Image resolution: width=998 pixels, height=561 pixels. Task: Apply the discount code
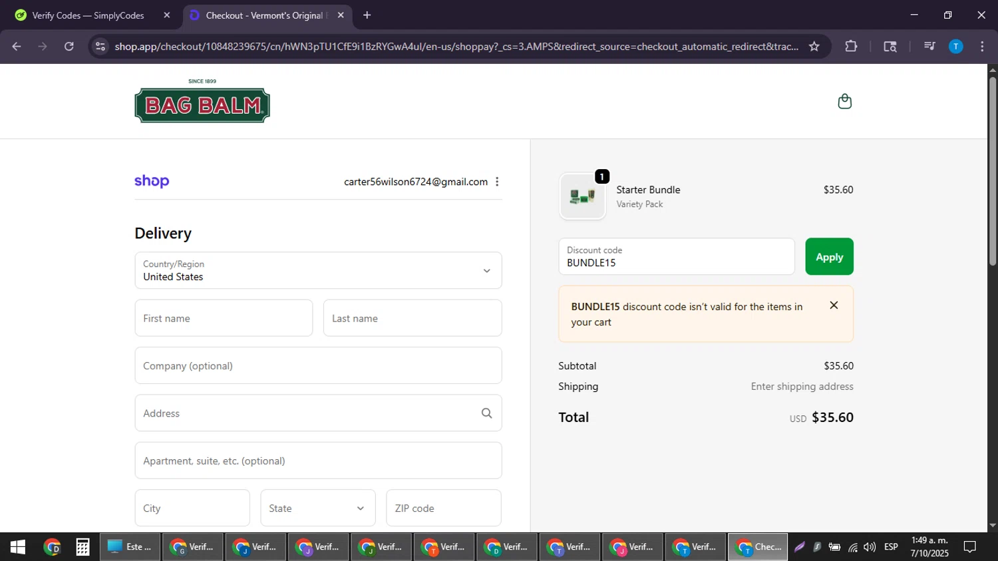click(829, 257)
